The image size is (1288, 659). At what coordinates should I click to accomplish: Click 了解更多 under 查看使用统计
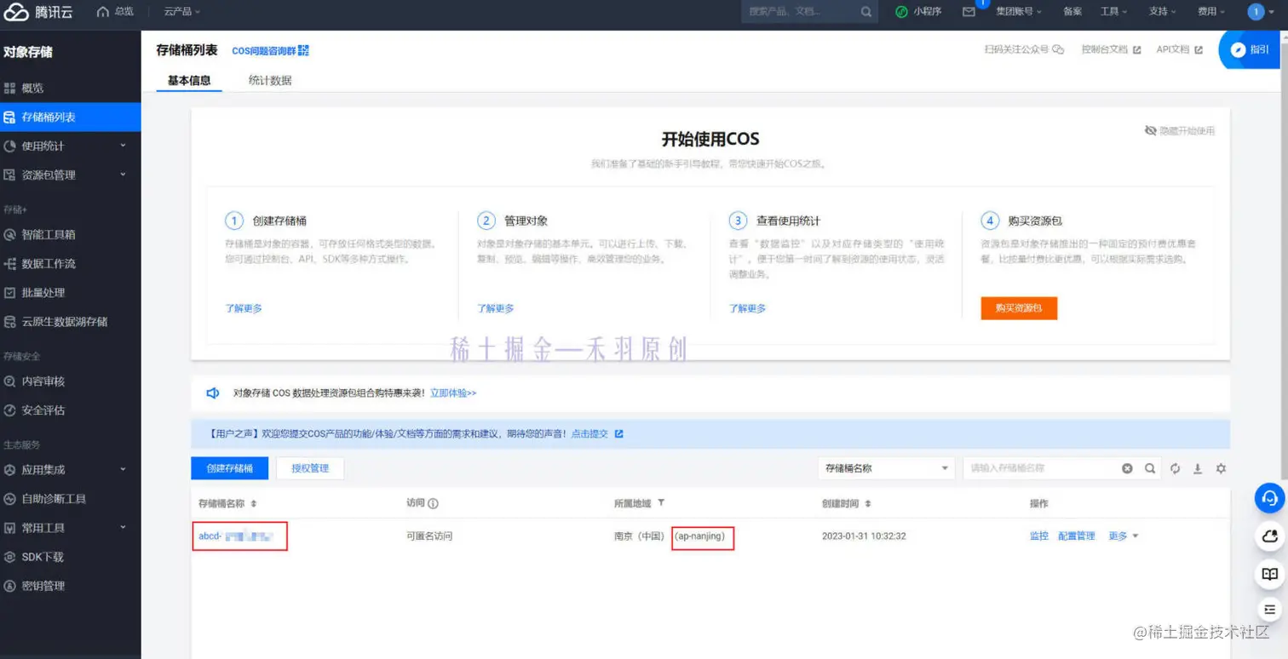pos(748,308)
